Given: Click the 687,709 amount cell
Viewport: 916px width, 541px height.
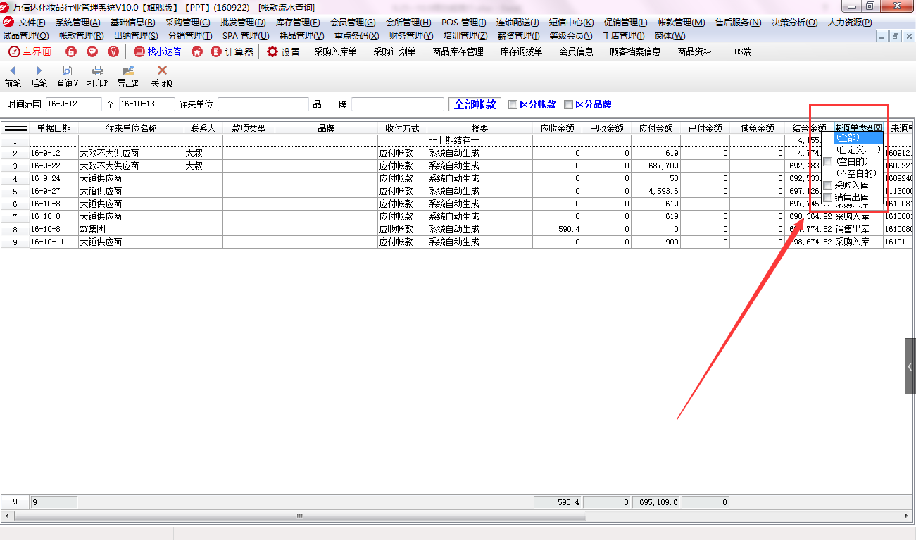Looking at the screenshot, I should pos(655,166).
